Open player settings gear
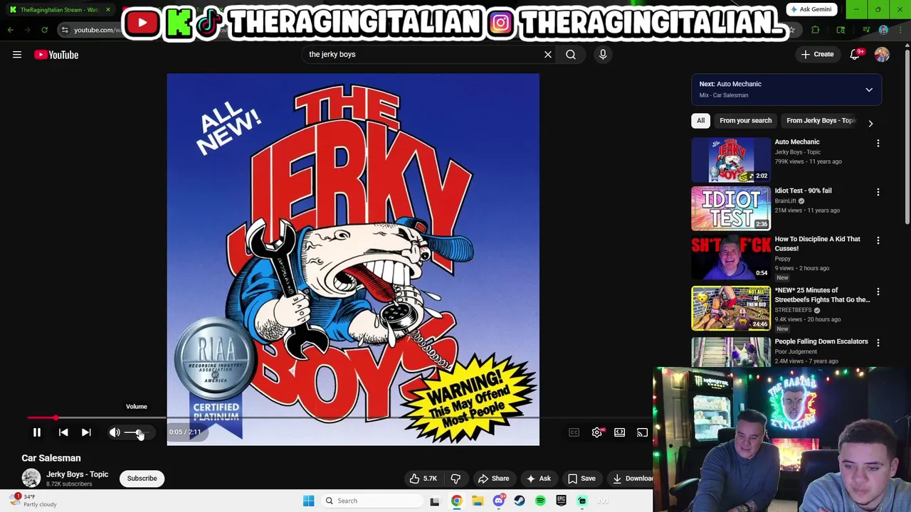Viewport: 911px width, 512px height. (x=597, y=432)
